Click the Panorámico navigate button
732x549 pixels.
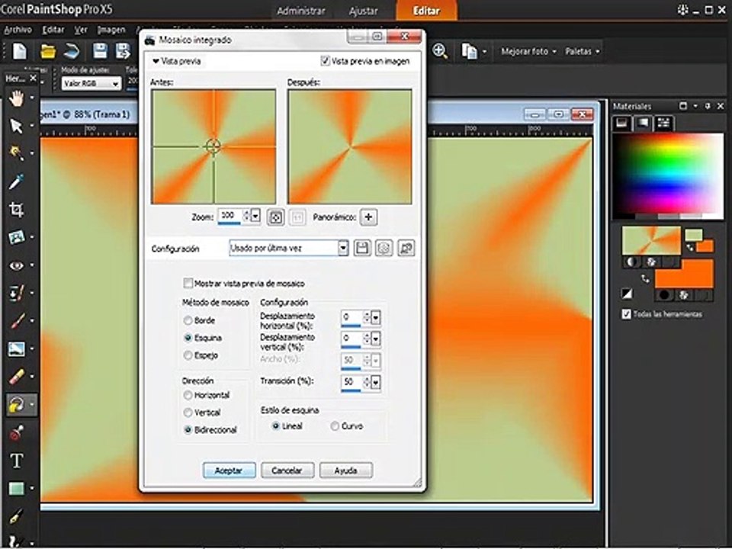click(x=368, y=217)
